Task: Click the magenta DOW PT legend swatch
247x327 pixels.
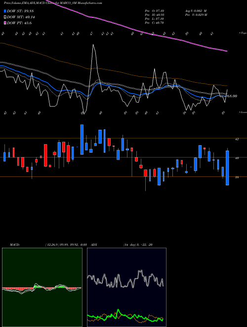Action: click(x=5, y=23)
